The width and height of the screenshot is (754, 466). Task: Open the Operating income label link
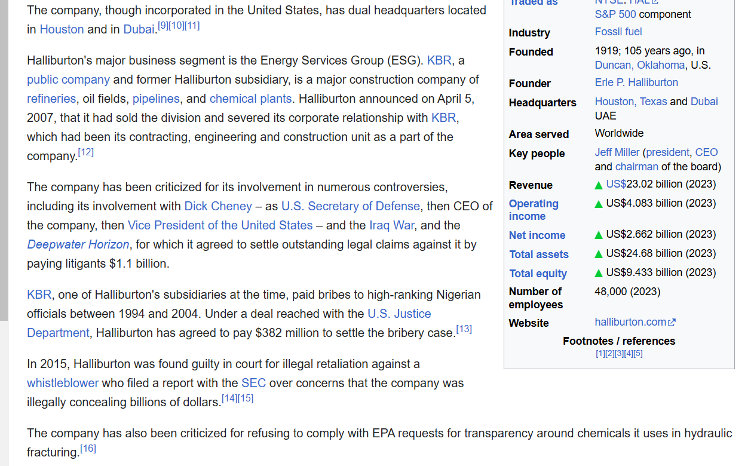pos(534,210)
